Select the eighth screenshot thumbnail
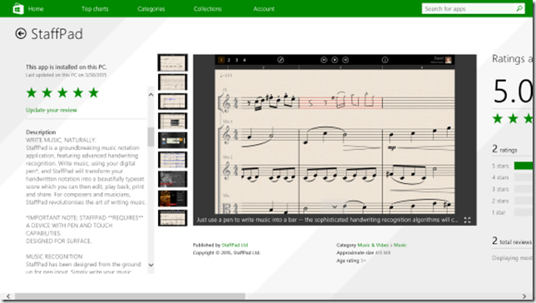Screen dimensions: 536x303 pos(172,199)
